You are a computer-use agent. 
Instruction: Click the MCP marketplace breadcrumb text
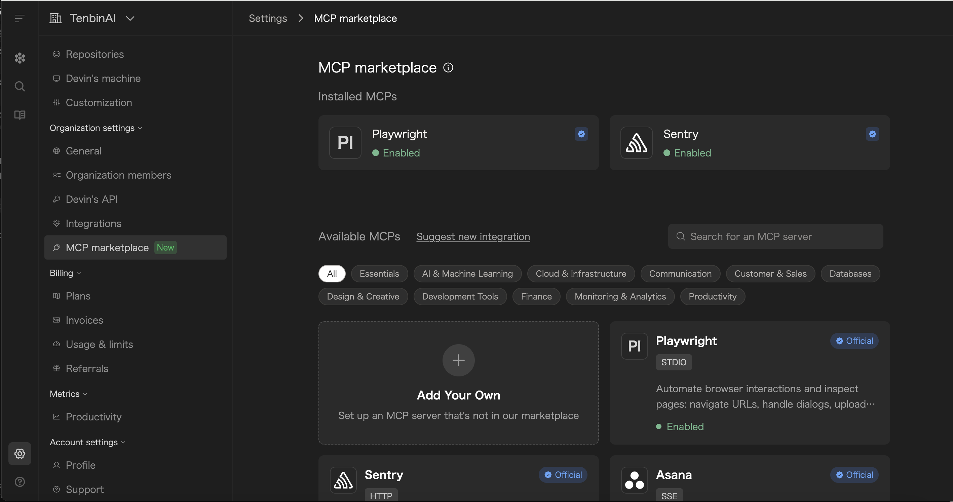click(x=355, y=18)
